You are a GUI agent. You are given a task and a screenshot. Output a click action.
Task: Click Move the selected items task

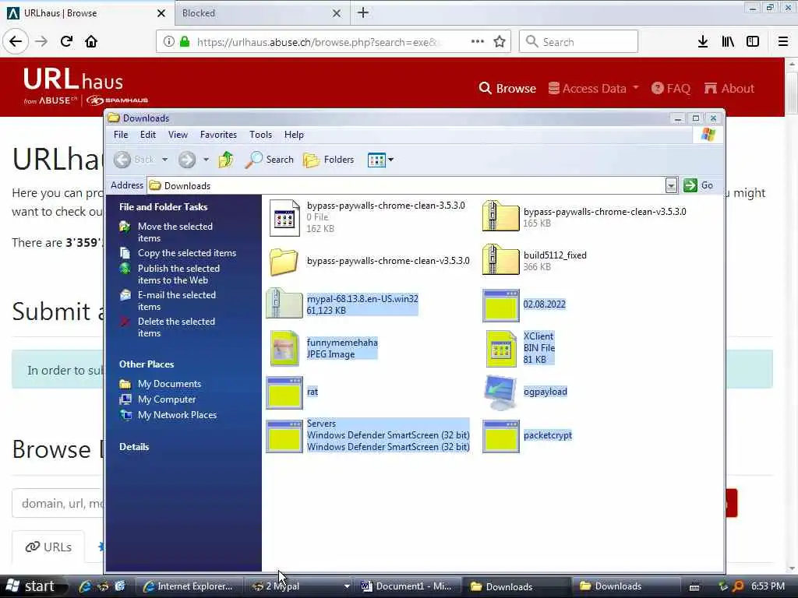click(175, 232)
